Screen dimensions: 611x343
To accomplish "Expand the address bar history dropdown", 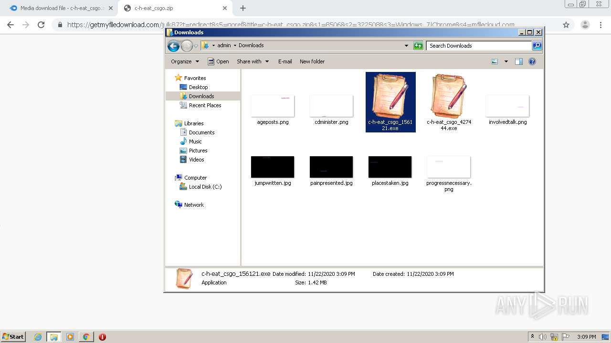I will (406, 46).
